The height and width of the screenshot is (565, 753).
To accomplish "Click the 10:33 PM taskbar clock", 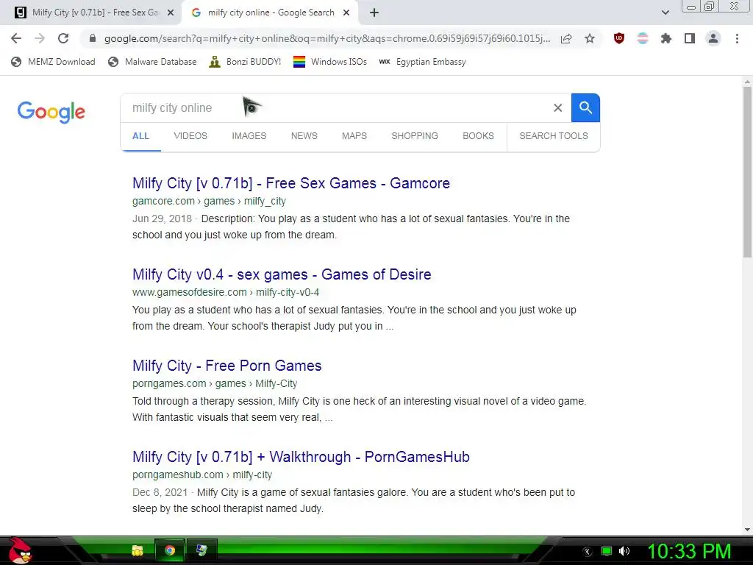I will [x=689, y=551].
